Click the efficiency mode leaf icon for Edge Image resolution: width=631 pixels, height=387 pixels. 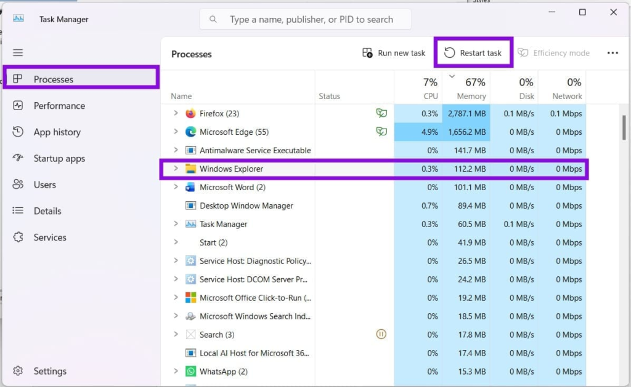coord(381,132)
